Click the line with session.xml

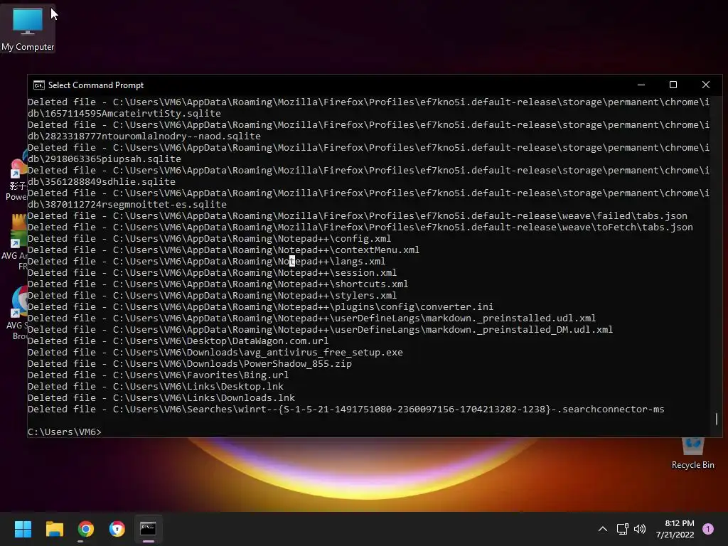(212, 272)
